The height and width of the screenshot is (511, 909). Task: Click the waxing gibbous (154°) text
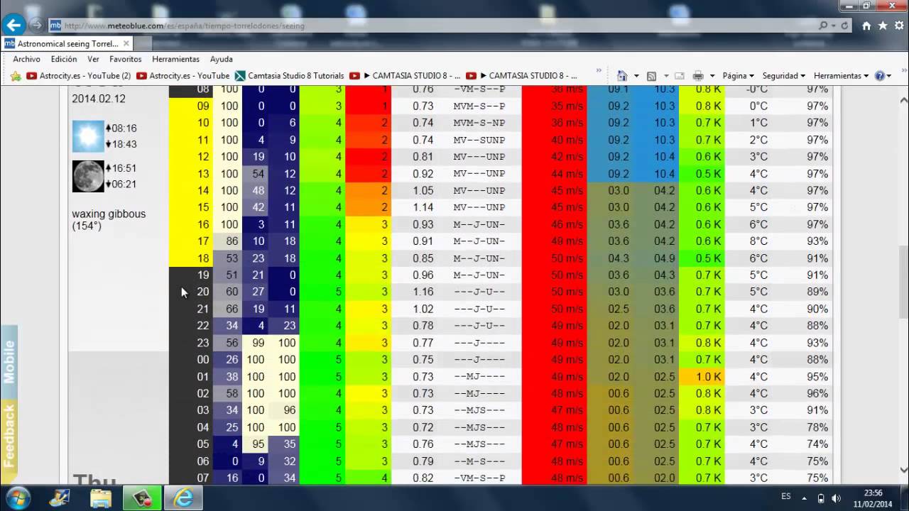[x=109, y=219]
